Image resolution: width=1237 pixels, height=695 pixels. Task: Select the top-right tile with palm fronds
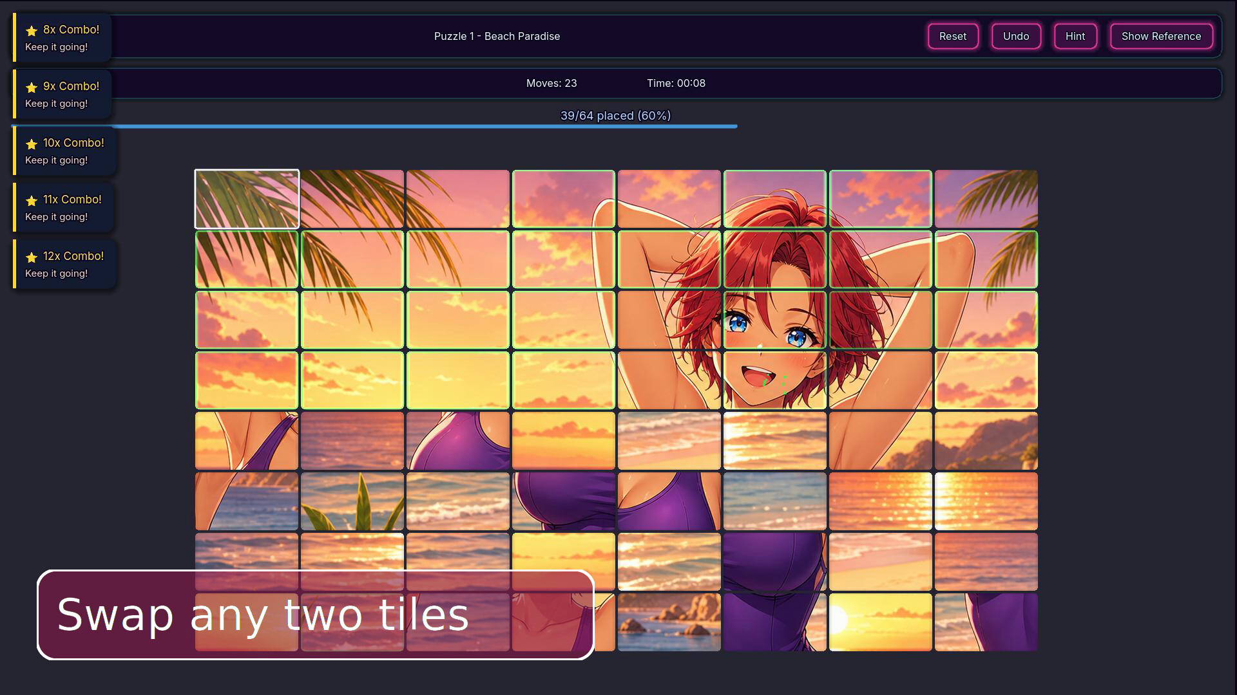986,199
